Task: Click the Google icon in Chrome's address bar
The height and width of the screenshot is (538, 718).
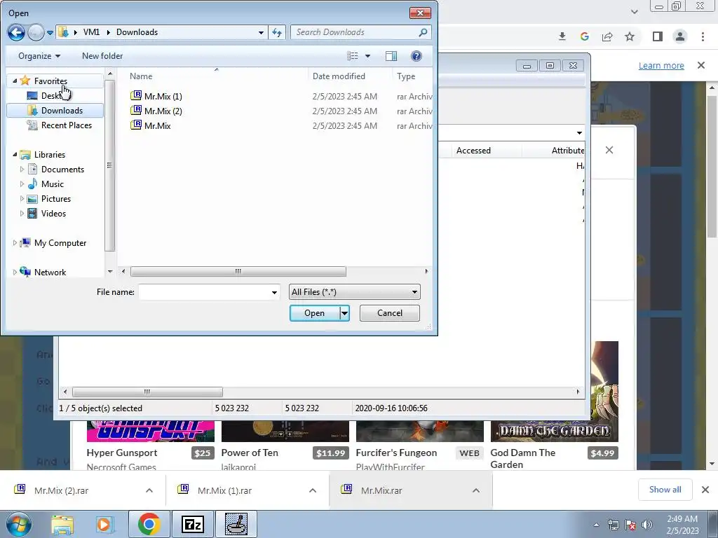Action: tap(584, 36)
